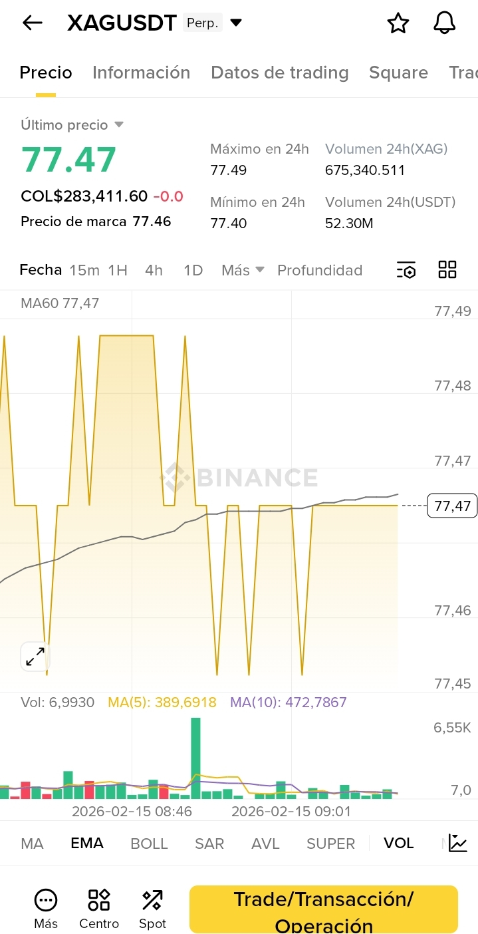Viewport: 478px width, 934px height.
Task: Add XAGUSDT to favorites with star
Action: [398, 23]
